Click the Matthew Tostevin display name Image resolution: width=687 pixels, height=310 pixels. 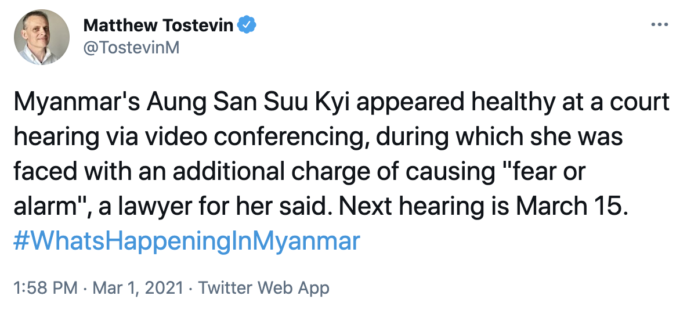160,26
